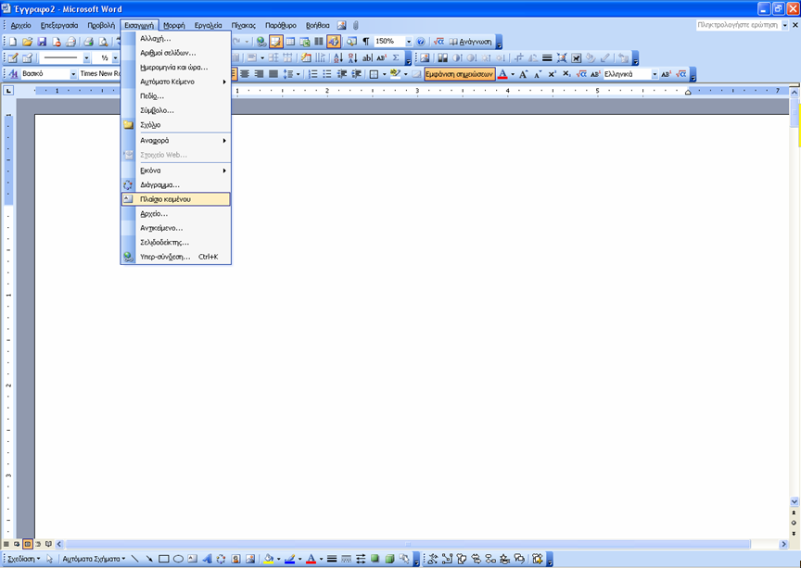Open the Εργαλεία menu
This screenshot has height=568, width=801.
pyautogui.click(x=208, y=25)
